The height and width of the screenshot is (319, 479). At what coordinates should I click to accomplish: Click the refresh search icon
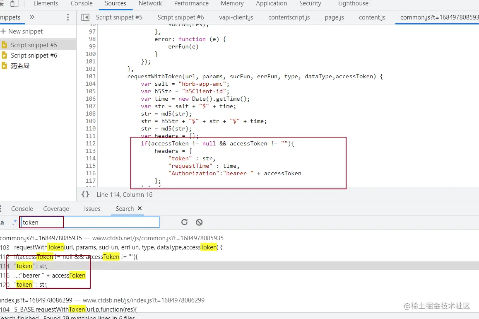coord(184,222)
